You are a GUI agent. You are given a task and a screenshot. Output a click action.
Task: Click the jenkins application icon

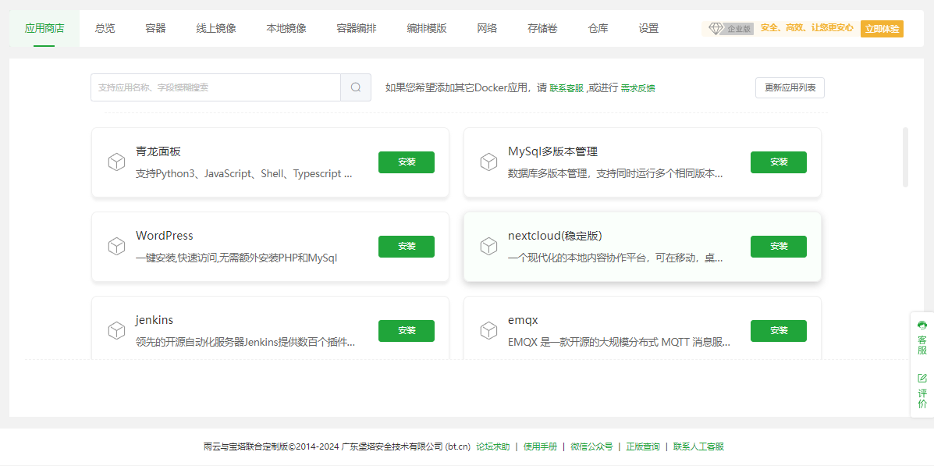tap(117, 330)
